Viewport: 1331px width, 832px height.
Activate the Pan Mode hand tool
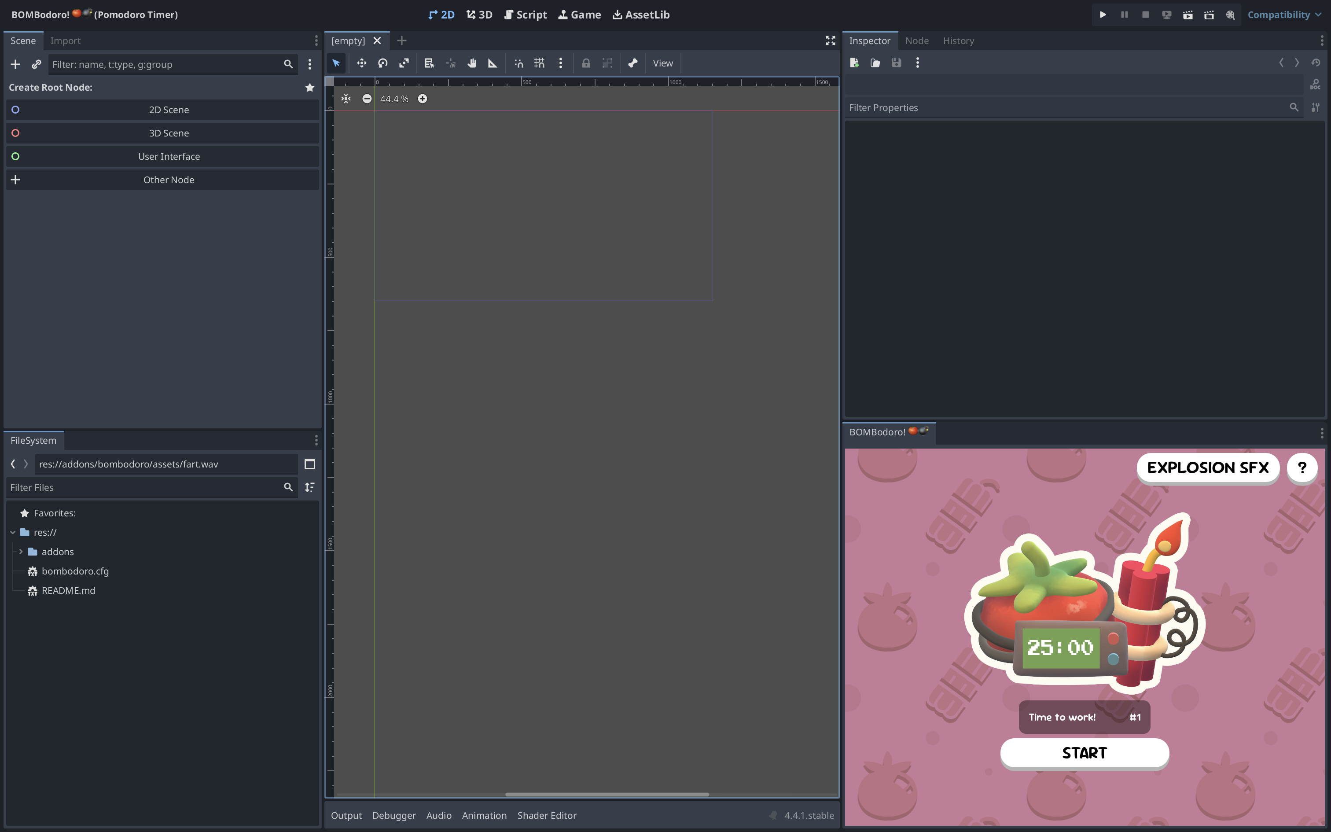point(471,63)
